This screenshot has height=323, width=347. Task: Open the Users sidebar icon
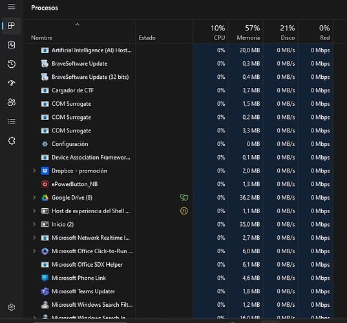tap(11, 102)
